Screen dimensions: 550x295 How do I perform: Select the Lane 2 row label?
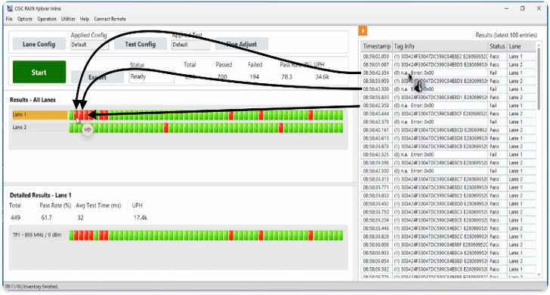click(39, 128)
